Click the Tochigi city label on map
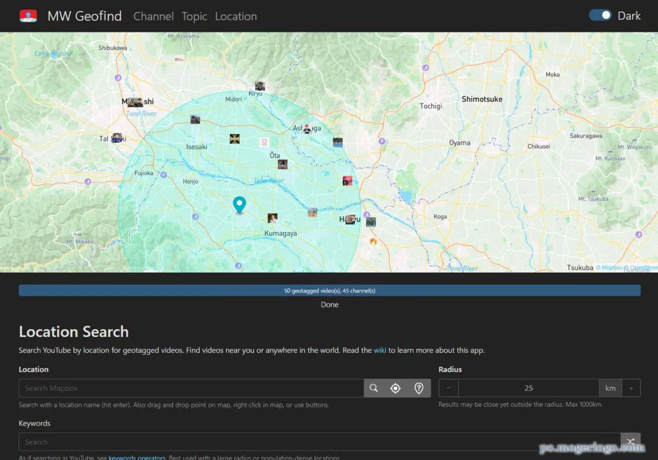This screenshot has width=658, height=460. click(x=431, y=106)
